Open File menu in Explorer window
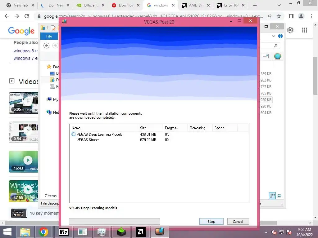The image size is (318, 238). coord(49,36)
